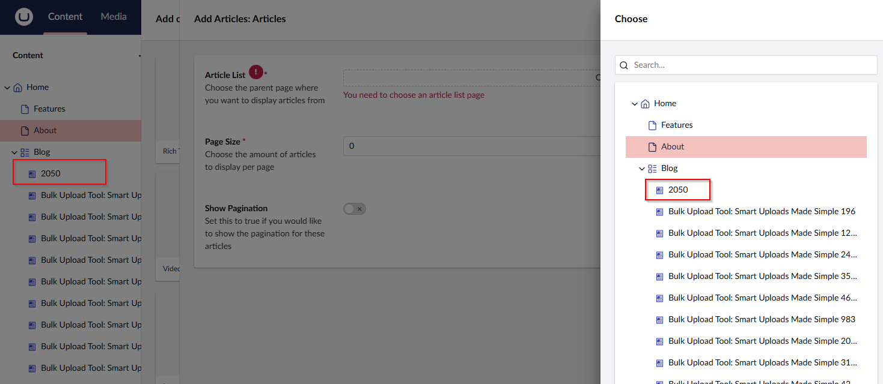Click the magnifier search icon

pos(624,65)
